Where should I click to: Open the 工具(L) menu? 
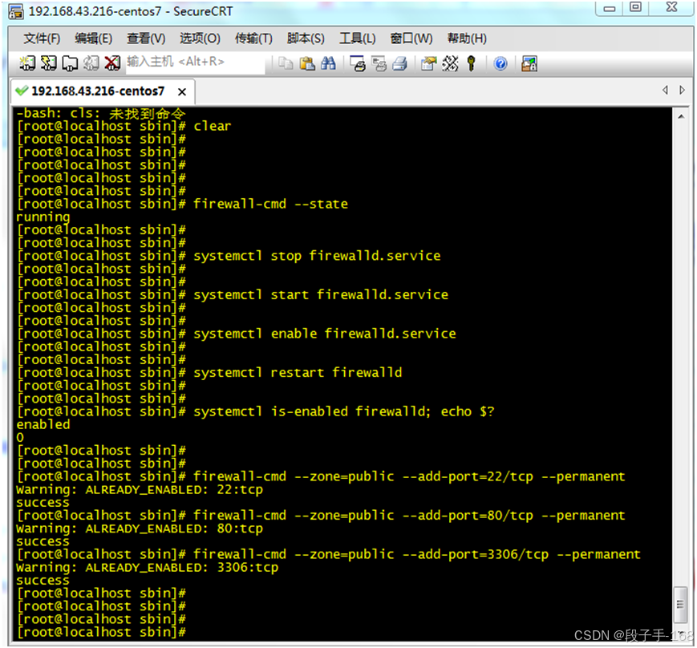point(358,38)
